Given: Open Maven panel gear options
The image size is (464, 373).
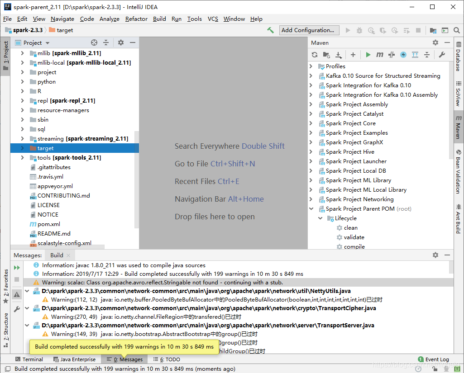Looking at the screenshot, I should 435,42.
